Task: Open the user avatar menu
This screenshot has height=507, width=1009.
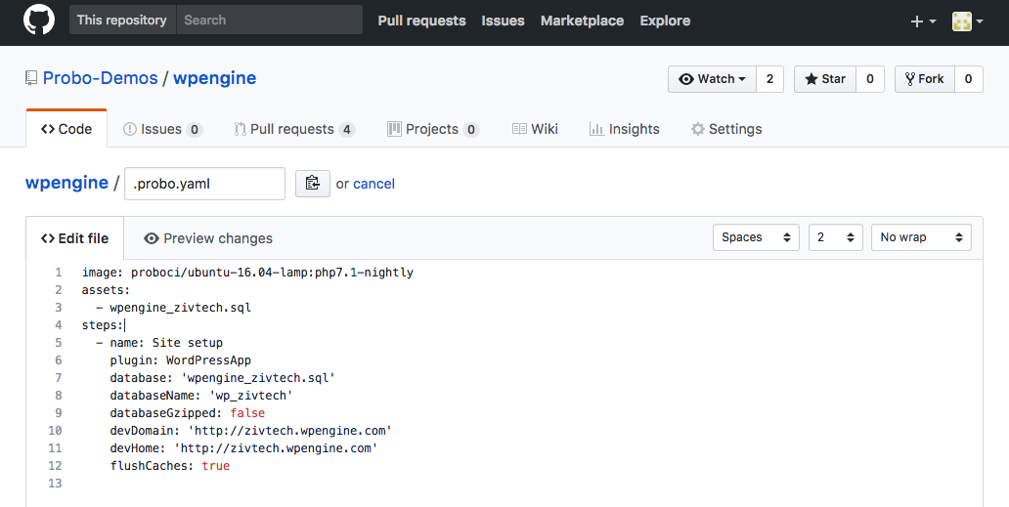Action: tap(966, 21)
